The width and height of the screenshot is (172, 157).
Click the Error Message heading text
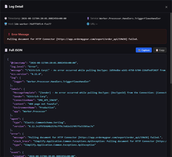pos(20,34)
